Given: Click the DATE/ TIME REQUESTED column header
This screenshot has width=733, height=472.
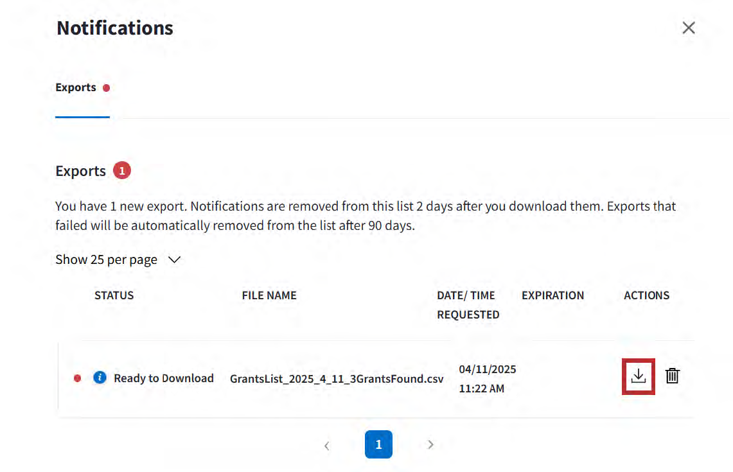Looking at the screenshot, I should (x=468, y=305).
